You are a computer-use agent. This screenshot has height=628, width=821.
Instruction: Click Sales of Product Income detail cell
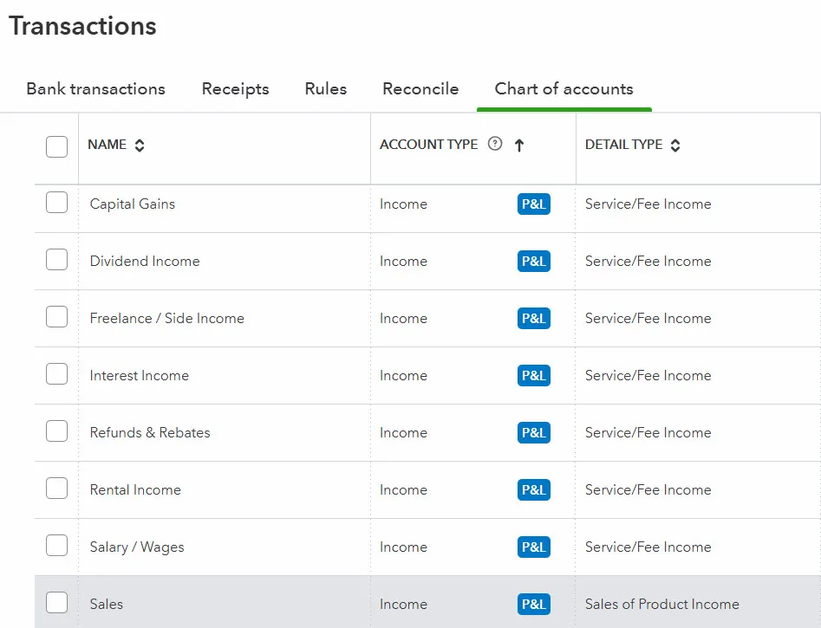coord(661,605)
